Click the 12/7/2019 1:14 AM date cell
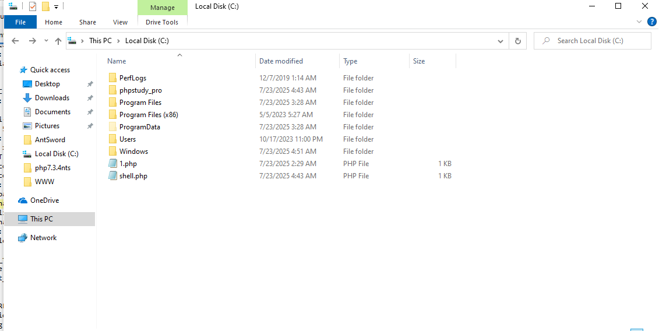Viewport: 659px width, 331px height. (288, 78)
